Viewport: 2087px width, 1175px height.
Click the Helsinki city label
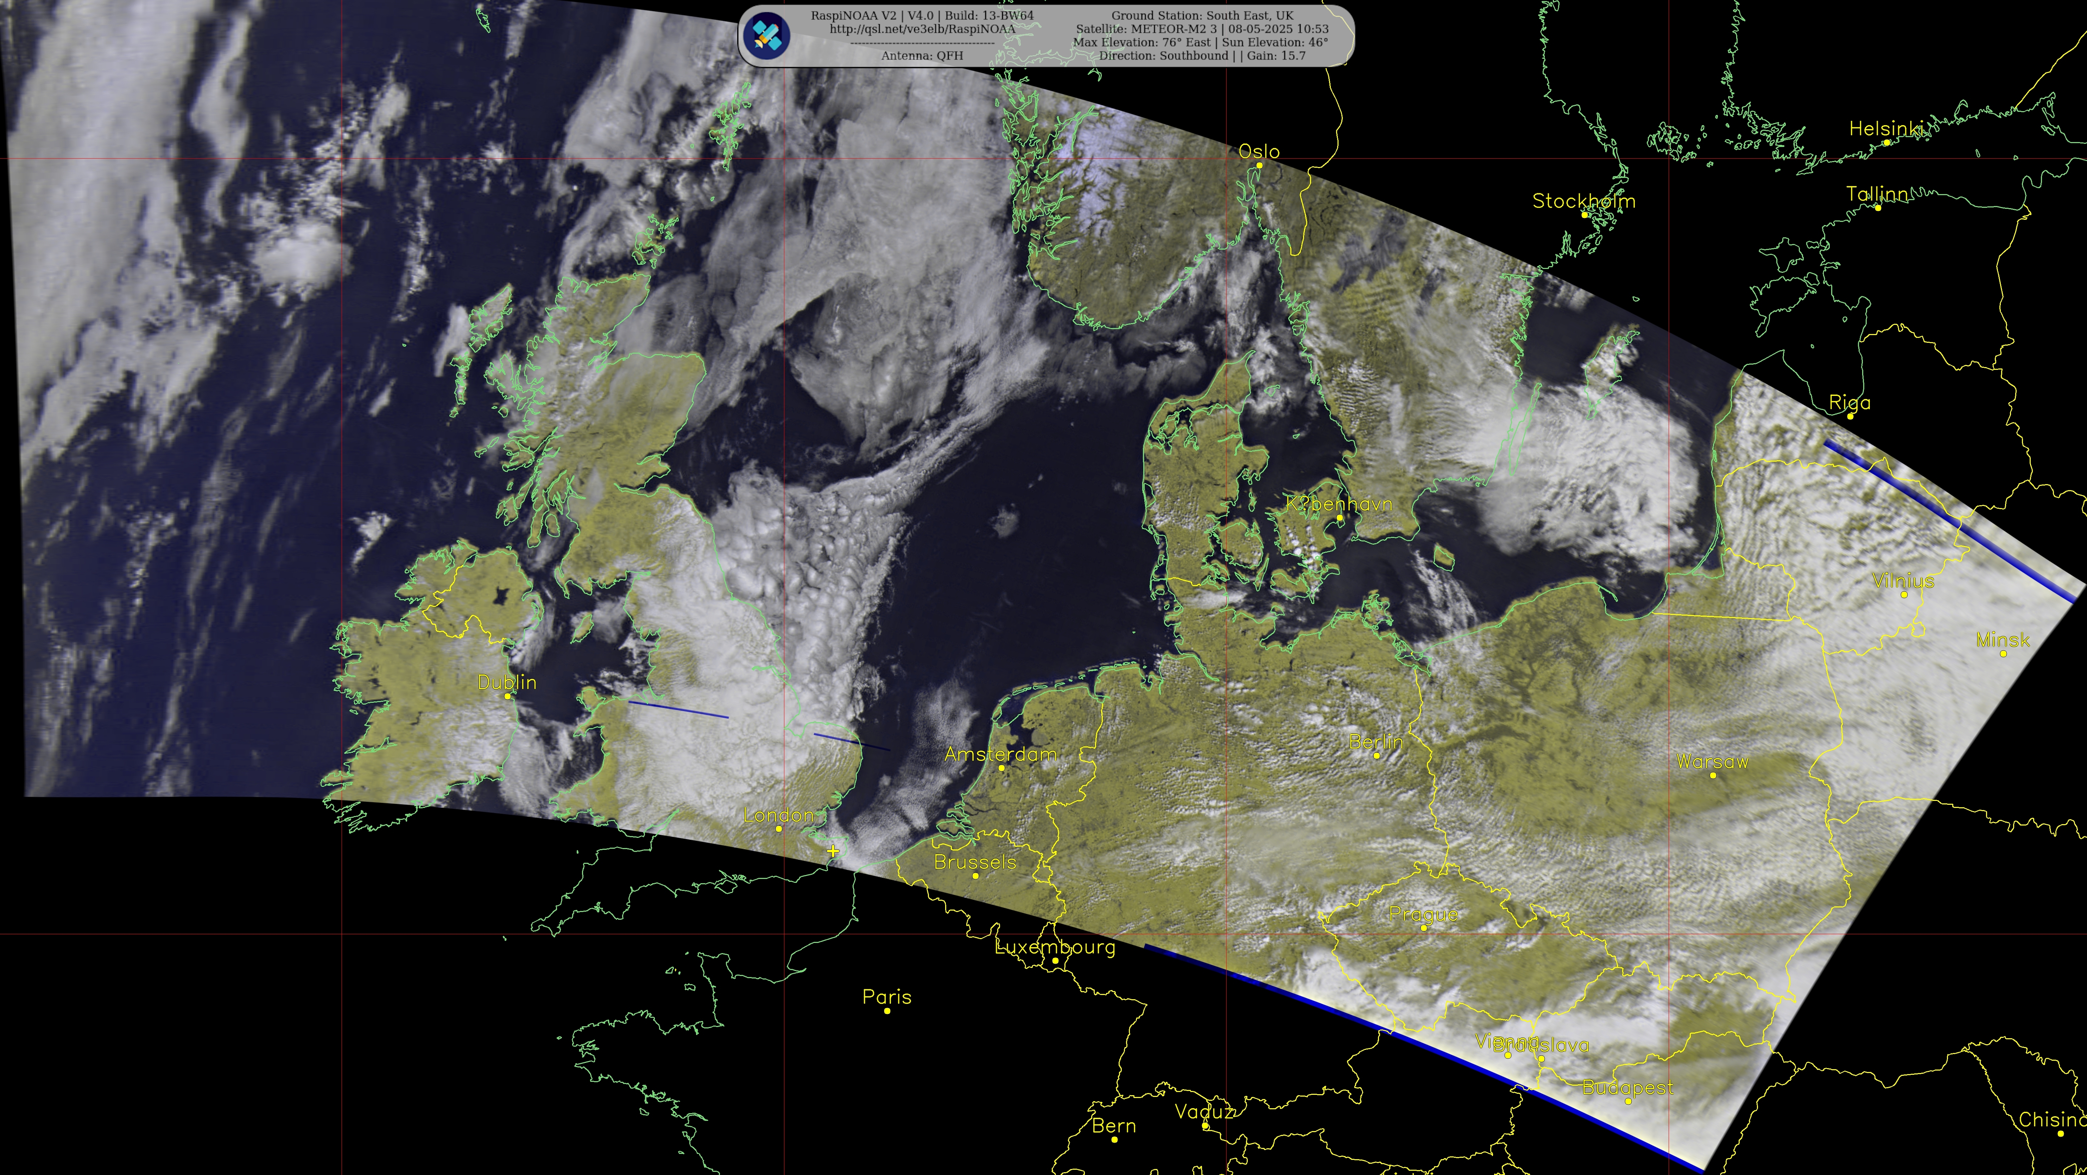click(1886, 129)
